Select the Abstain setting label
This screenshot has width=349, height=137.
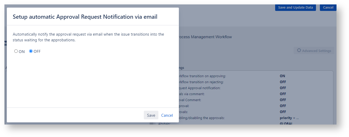pyautogui.click(x=164, y=123)
